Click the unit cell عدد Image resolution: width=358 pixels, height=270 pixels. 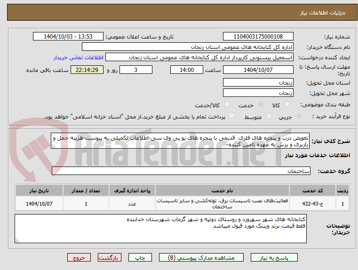tap(132, 203)
